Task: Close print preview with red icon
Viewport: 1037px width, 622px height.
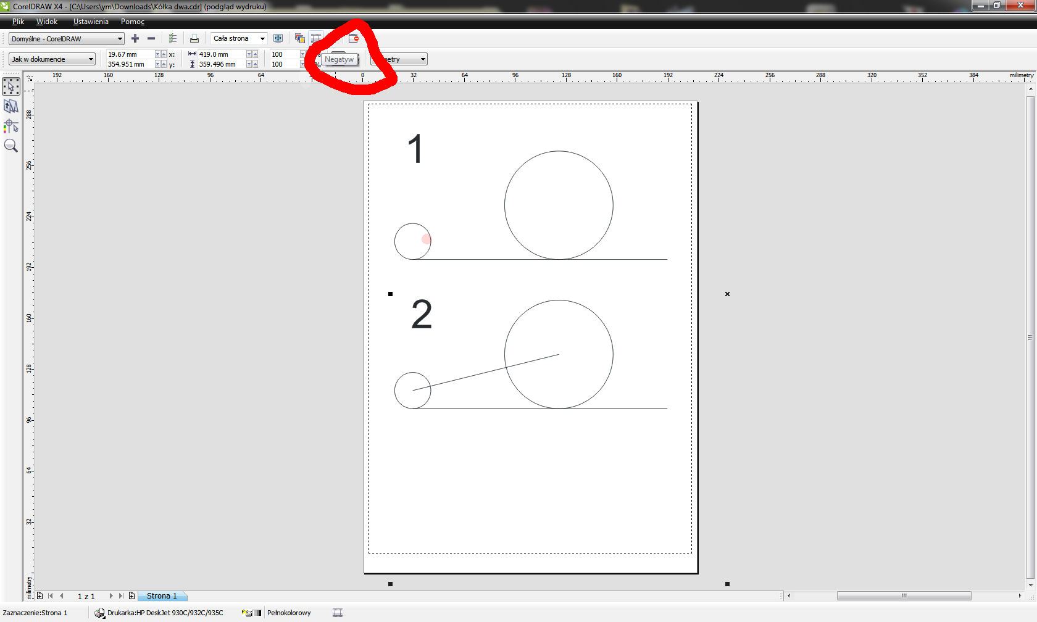Action: coord(354,38)
